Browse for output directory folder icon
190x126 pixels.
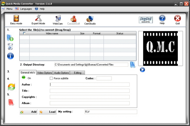pos(133,65)
